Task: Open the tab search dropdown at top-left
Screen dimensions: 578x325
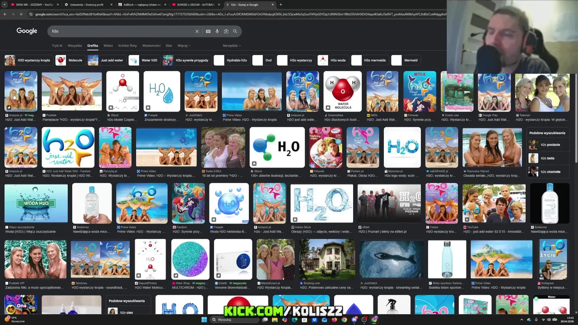Action: [5, 5]
